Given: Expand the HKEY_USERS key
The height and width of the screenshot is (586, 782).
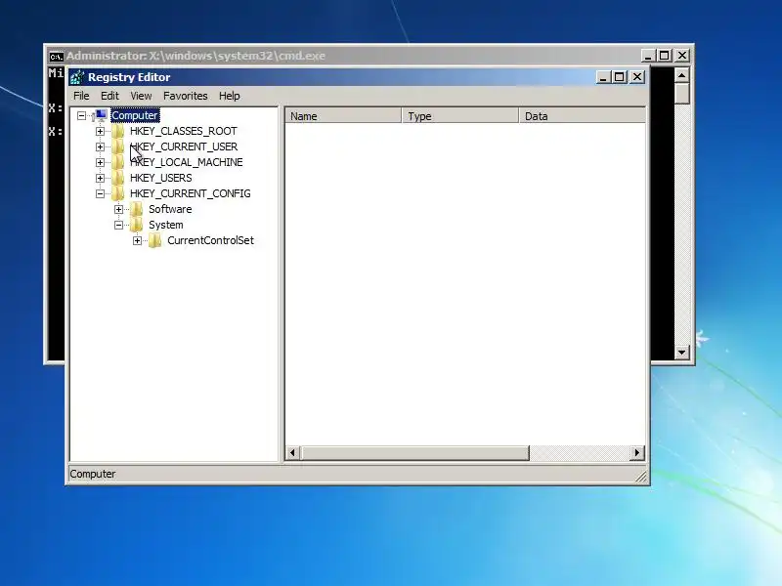Looking at the screenshot, I should click(x=100, y=178).
